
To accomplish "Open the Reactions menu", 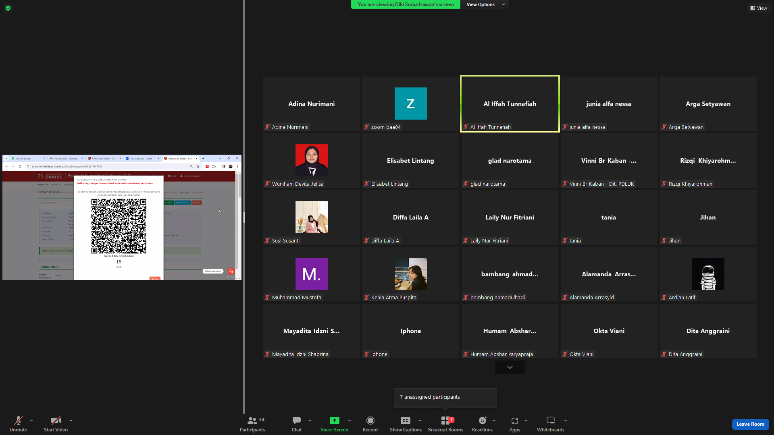I will [x=482, y=424].
